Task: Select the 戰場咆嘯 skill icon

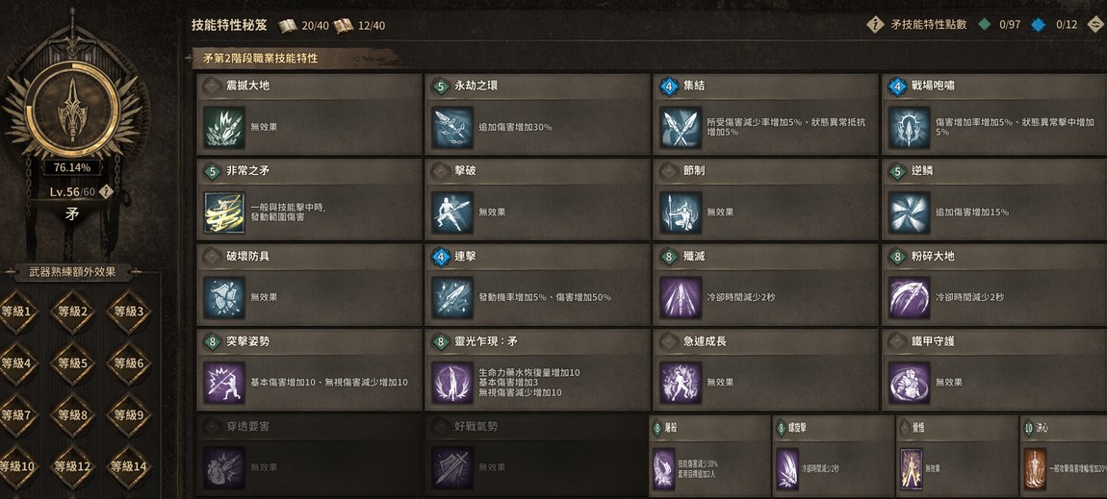Action: pyautogui.click(x=910, y=127)
